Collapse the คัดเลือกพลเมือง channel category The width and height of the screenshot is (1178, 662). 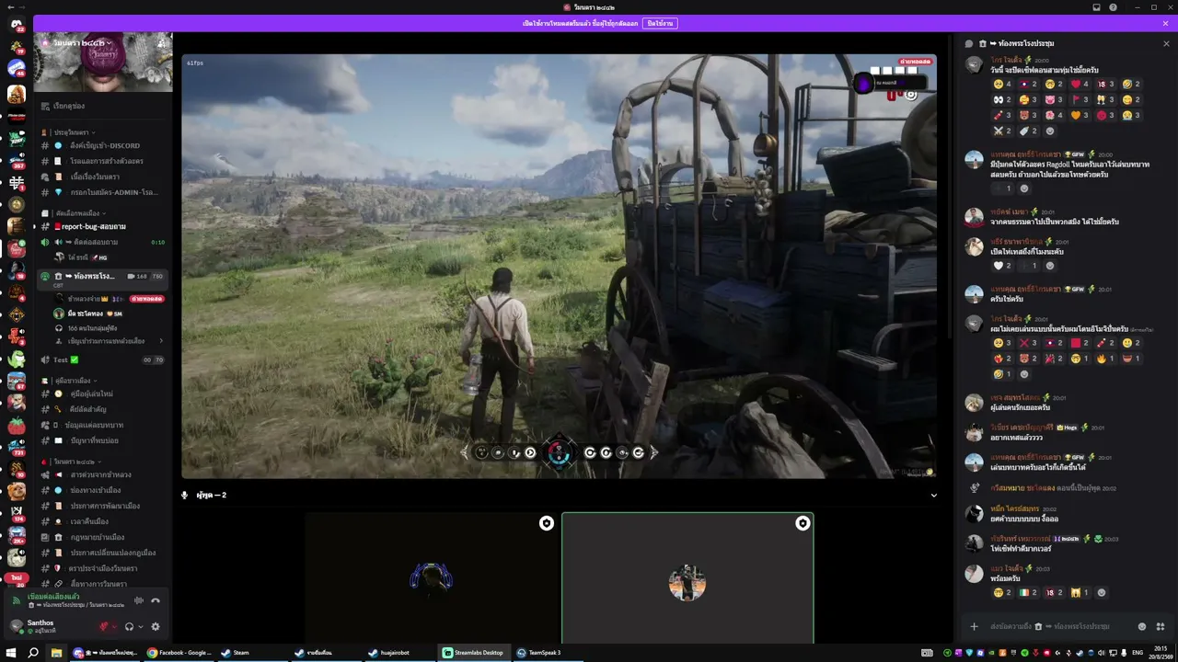click(74, 213)
